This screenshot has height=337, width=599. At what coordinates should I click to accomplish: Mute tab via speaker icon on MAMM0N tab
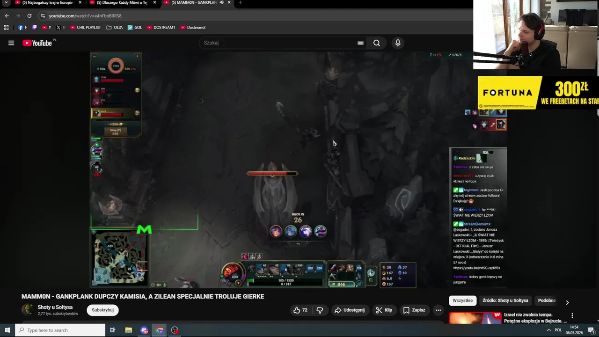[221, 2]
